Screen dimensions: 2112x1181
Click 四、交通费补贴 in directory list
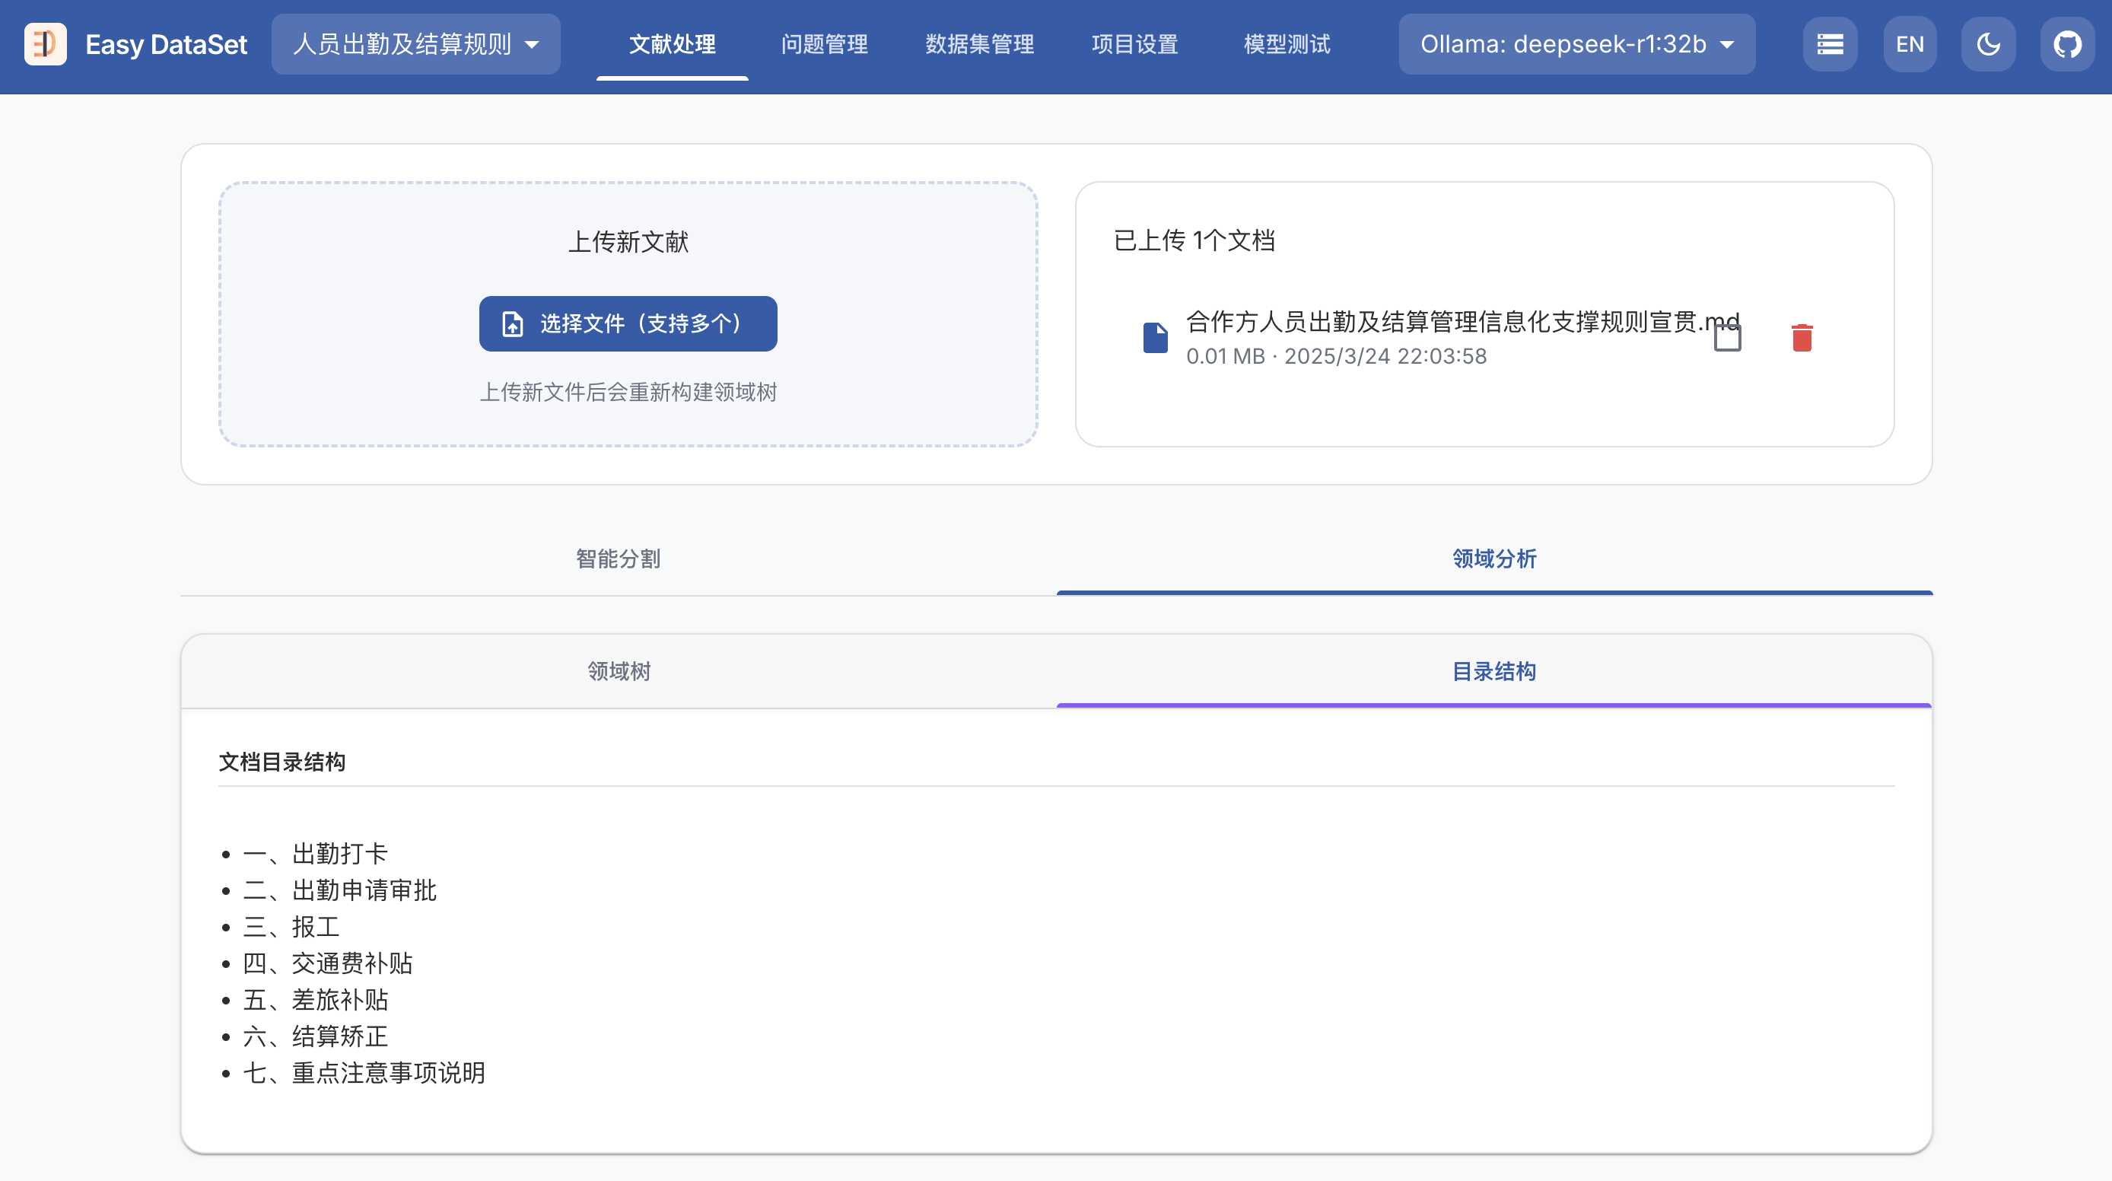tap(327, 963)
